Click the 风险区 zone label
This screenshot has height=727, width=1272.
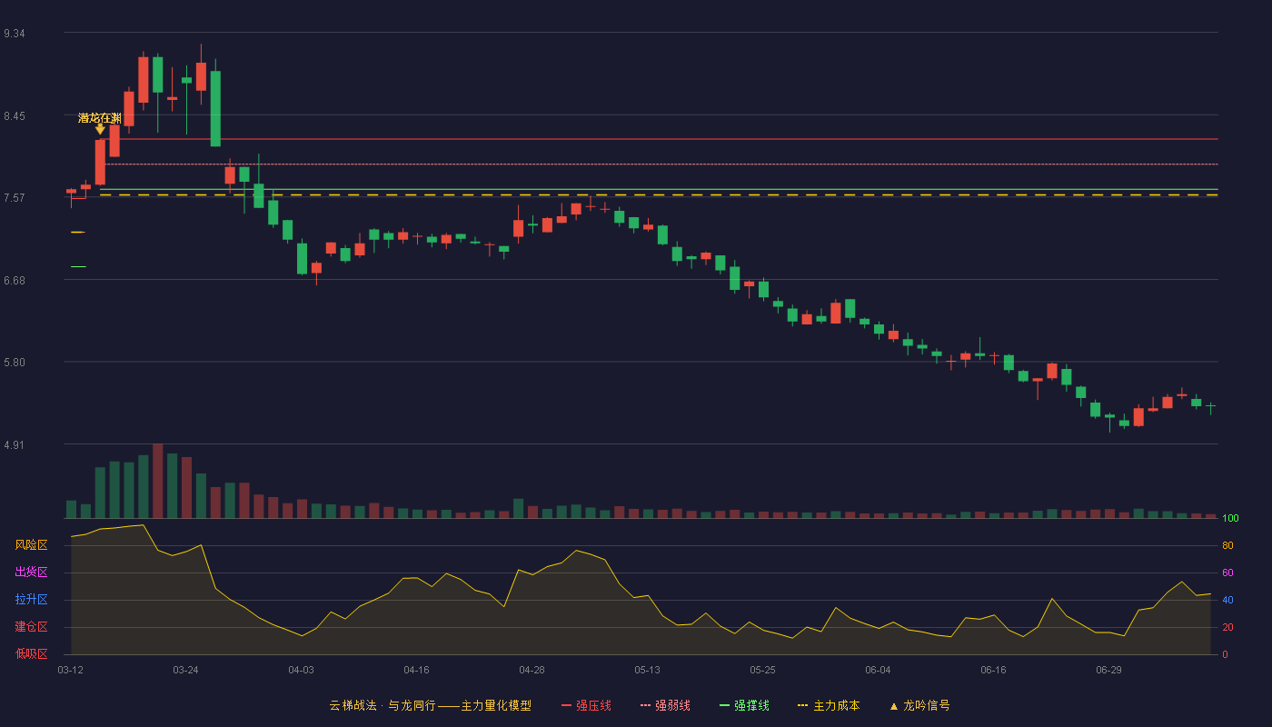pyautogui.click(x=31, y=545)
